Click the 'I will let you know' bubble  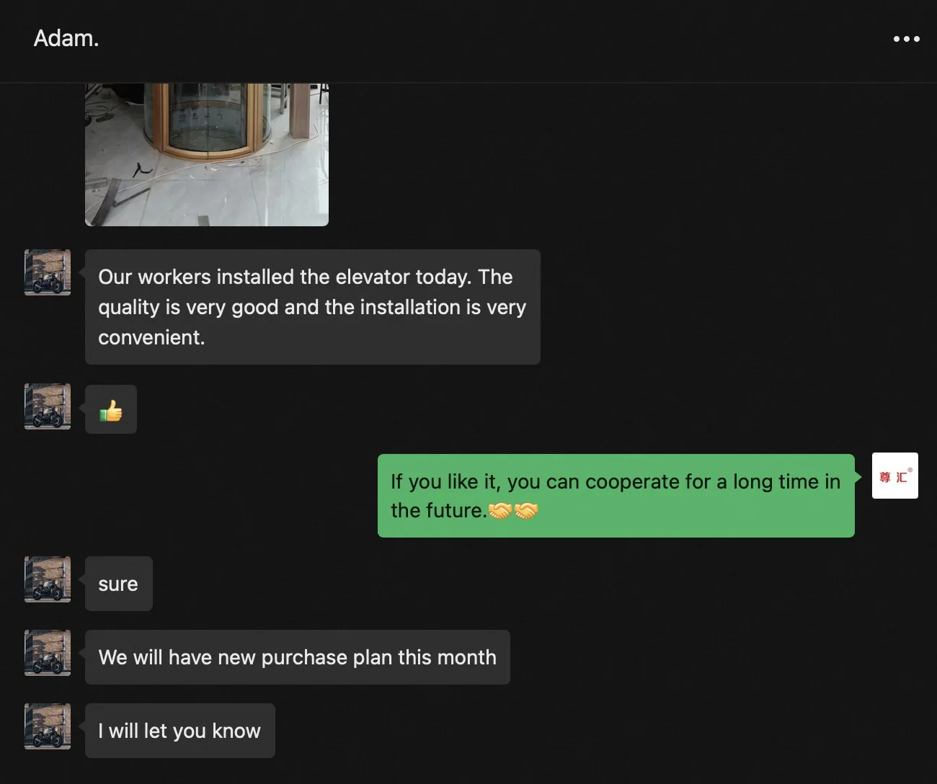coord(180,731)
